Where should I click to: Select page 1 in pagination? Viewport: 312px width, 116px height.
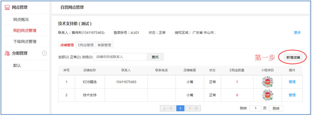point(180,108)
